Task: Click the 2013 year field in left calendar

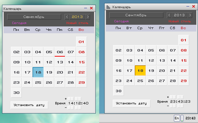Action: (x=77, y=17)
